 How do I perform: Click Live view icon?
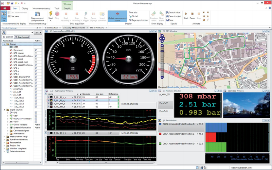9,16
